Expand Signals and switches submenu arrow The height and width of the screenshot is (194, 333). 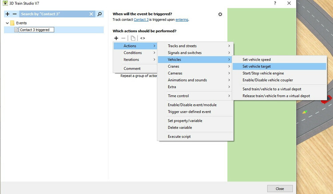229,53
